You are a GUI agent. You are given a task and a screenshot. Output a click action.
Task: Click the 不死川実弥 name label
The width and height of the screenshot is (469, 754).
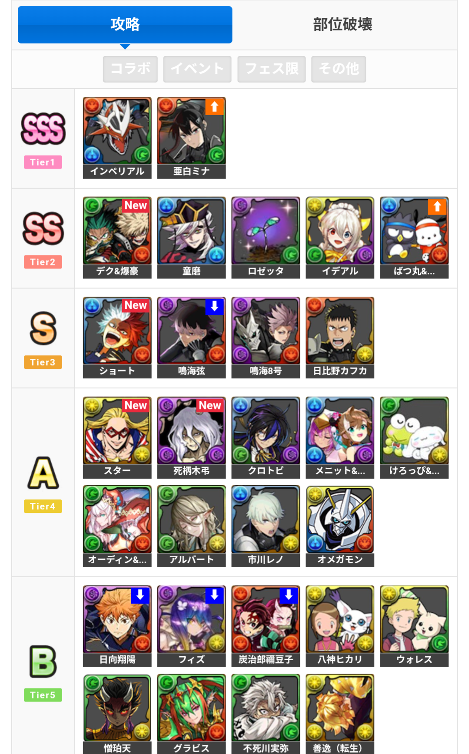[x=266, y=748]
